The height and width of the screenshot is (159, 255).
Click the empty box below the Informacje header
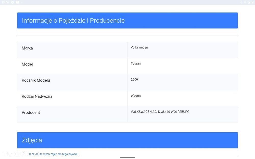coord(127,32)
